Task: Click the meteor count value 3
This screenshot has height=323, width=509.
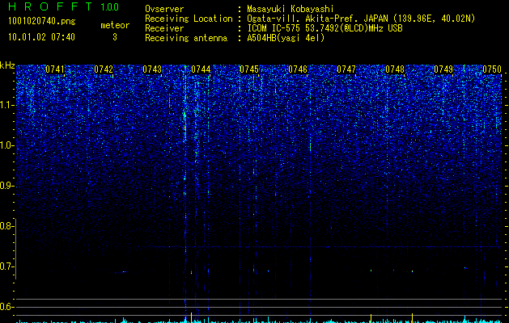Action: point(115,37)
